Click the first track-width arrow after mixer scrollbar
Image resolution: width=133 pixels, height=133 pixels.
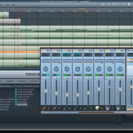119,113
